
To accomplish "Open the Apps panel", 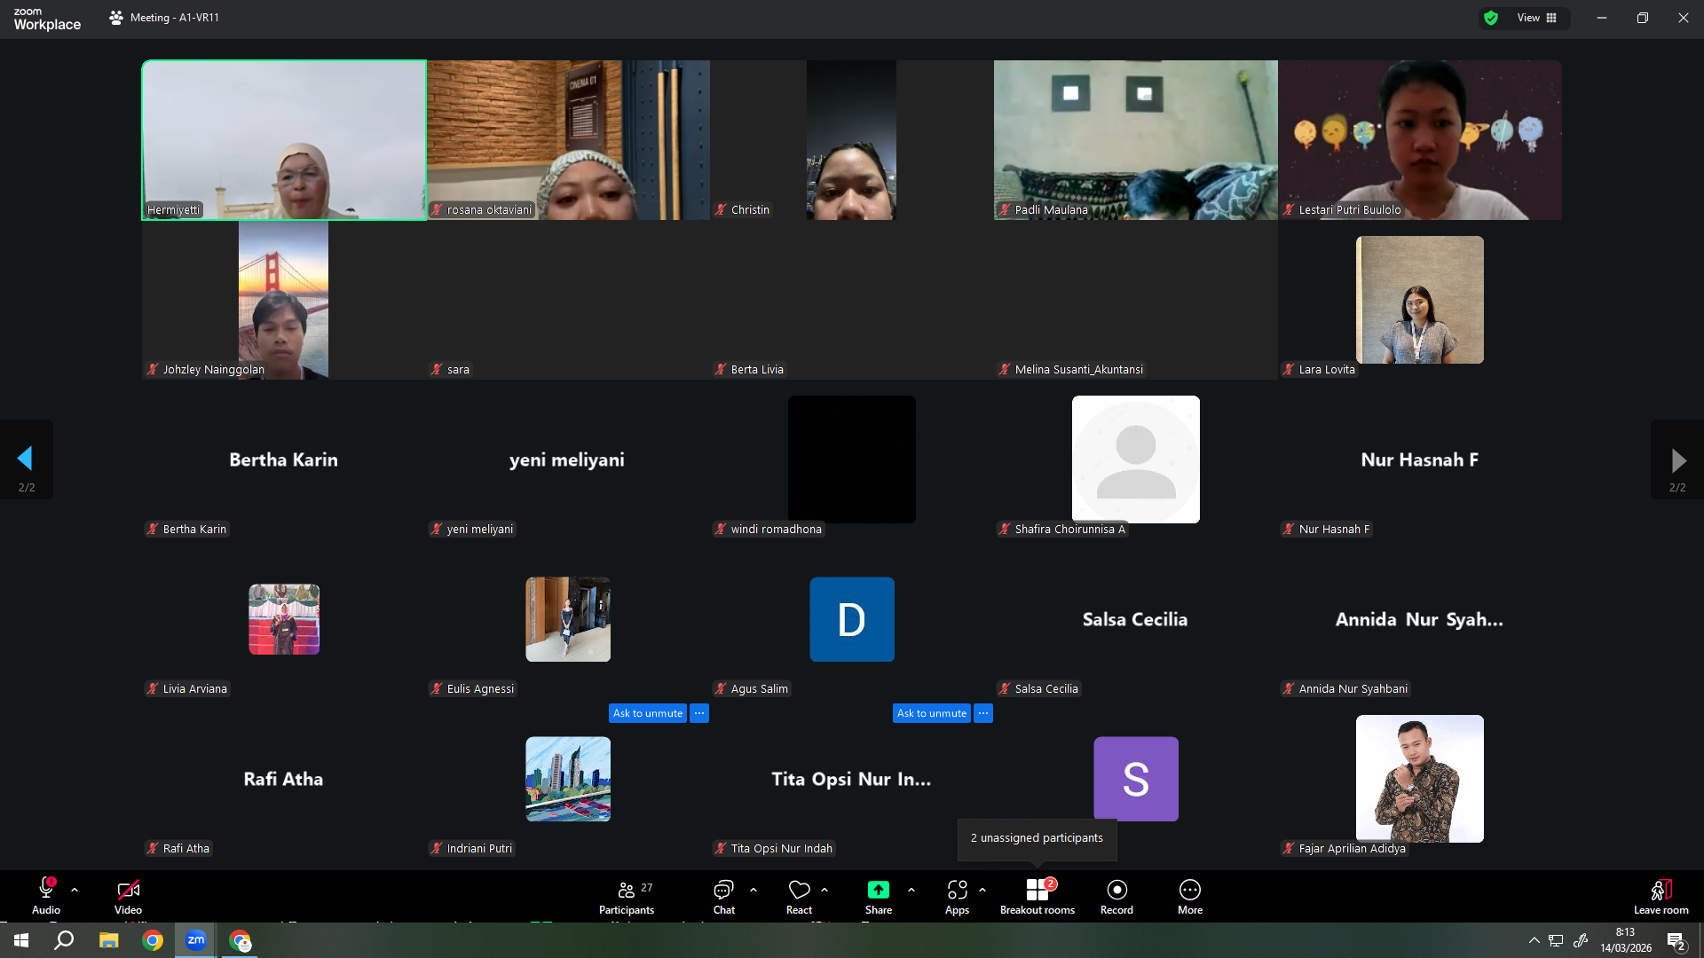I will 957,896.
